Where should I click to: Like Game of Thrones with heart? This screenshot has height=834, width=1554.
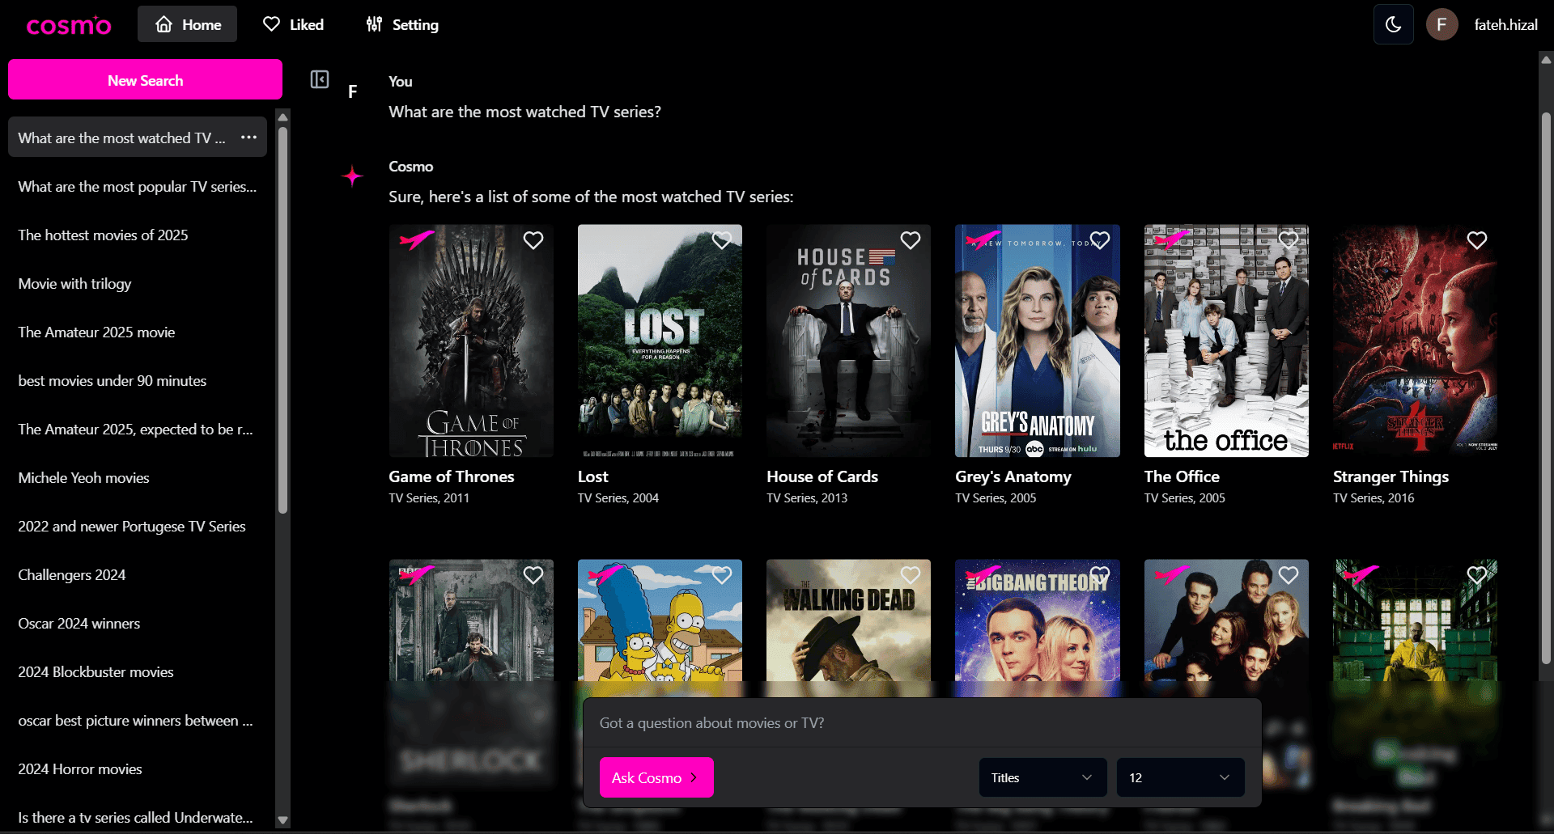pyautogui.click(x=533, y=240)
